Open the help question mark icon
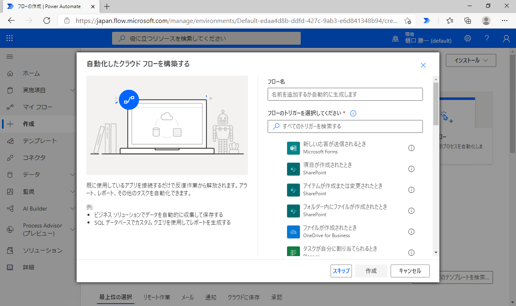 coord(487,38)
